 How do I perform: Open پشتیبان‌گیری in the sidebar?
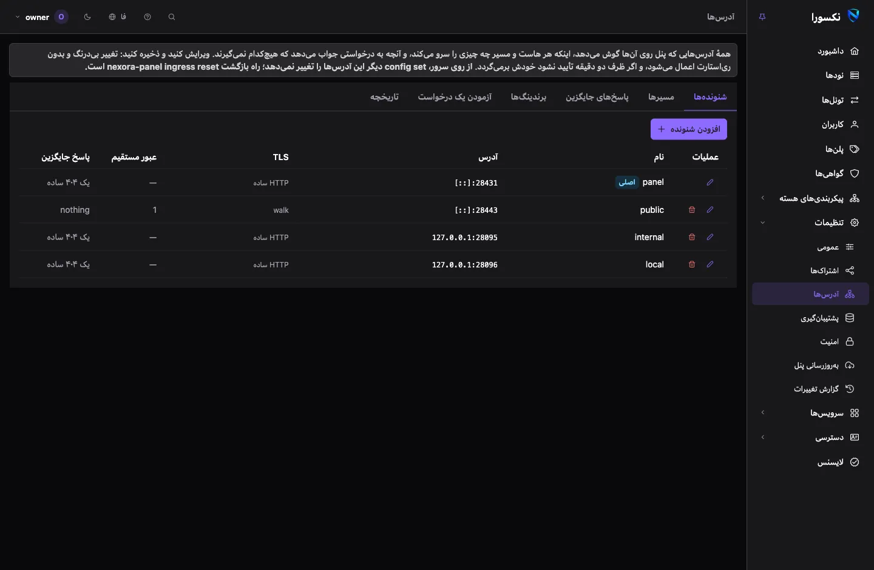pos(810,318)
